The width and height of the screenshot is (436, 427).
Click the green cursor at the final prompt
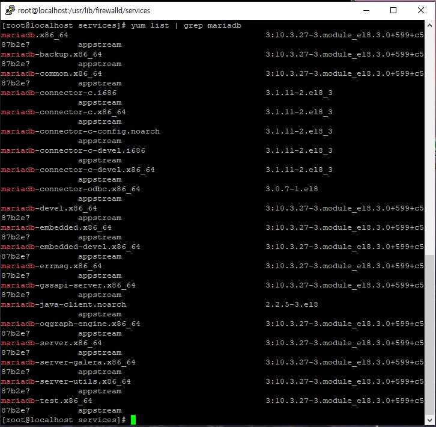(x=133, y=420)
